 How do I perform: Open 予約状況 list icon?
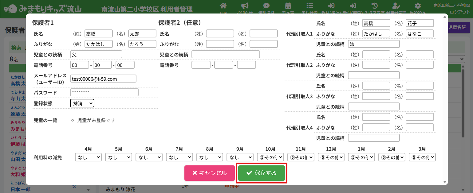click(x=310, y=6)
